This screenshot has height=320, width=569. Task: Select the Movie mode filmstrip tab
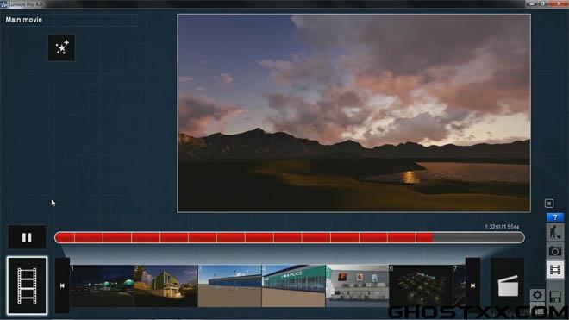pos(555,270)
